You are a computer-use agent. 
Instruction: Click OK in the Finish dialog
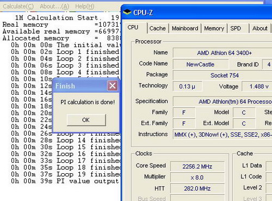tap(86, 120)
